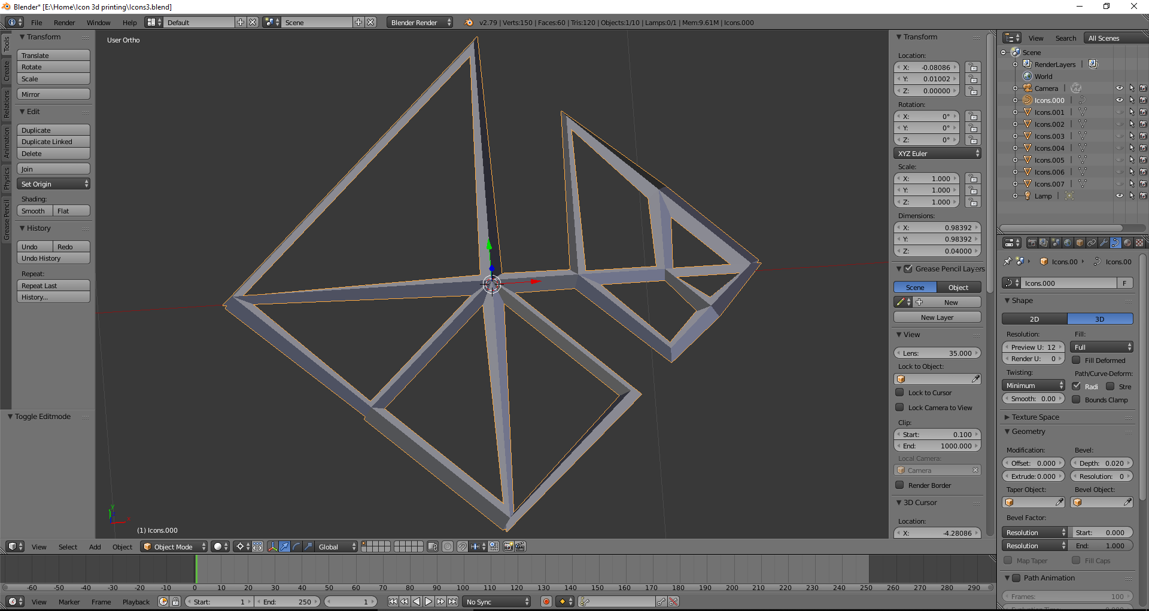Open the No Sync dropdown in timeline
This screenshot has height=611, width=1149.
[x=497, y=601]
